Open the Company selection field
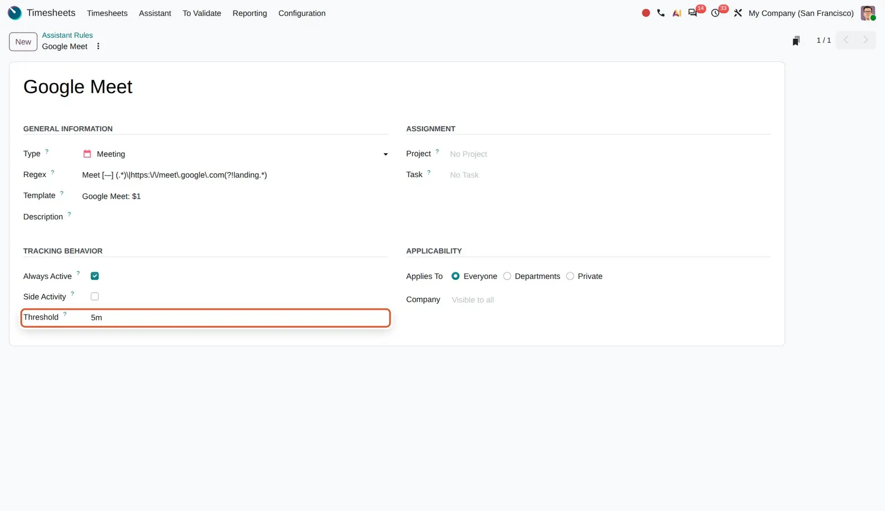Image resolution: width=885 pixels, height=511 pixels. click(x=611, y=300)
